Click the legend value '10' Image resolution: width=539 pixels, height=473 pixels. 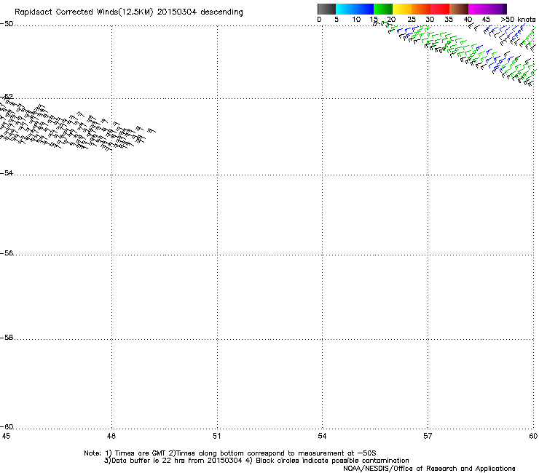click(356, 20)
